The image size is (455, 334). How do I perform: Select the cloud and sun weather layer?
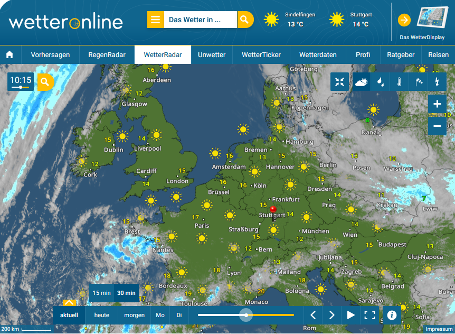click(x=362, y=82)
